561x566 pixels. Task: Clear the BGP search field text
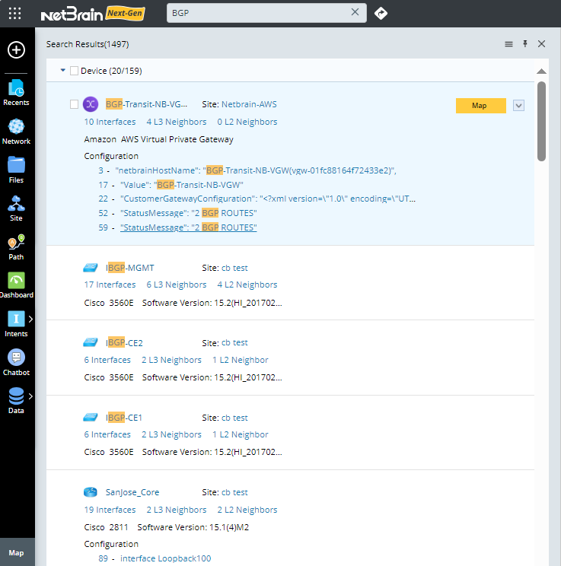coord(355,13)
